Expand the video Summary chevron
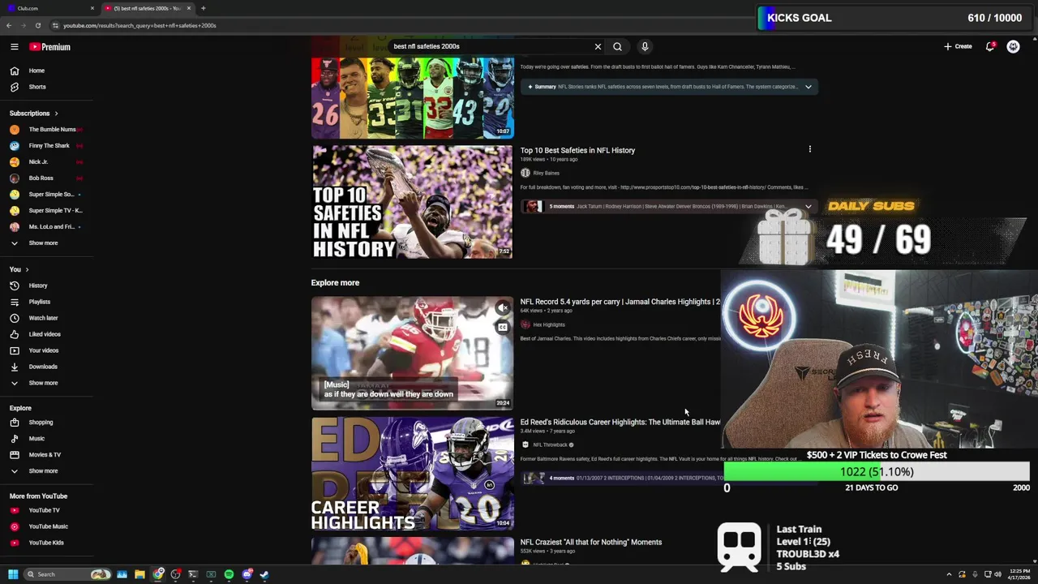Viewport: 1038px width, 584px height. click(808, 87)
